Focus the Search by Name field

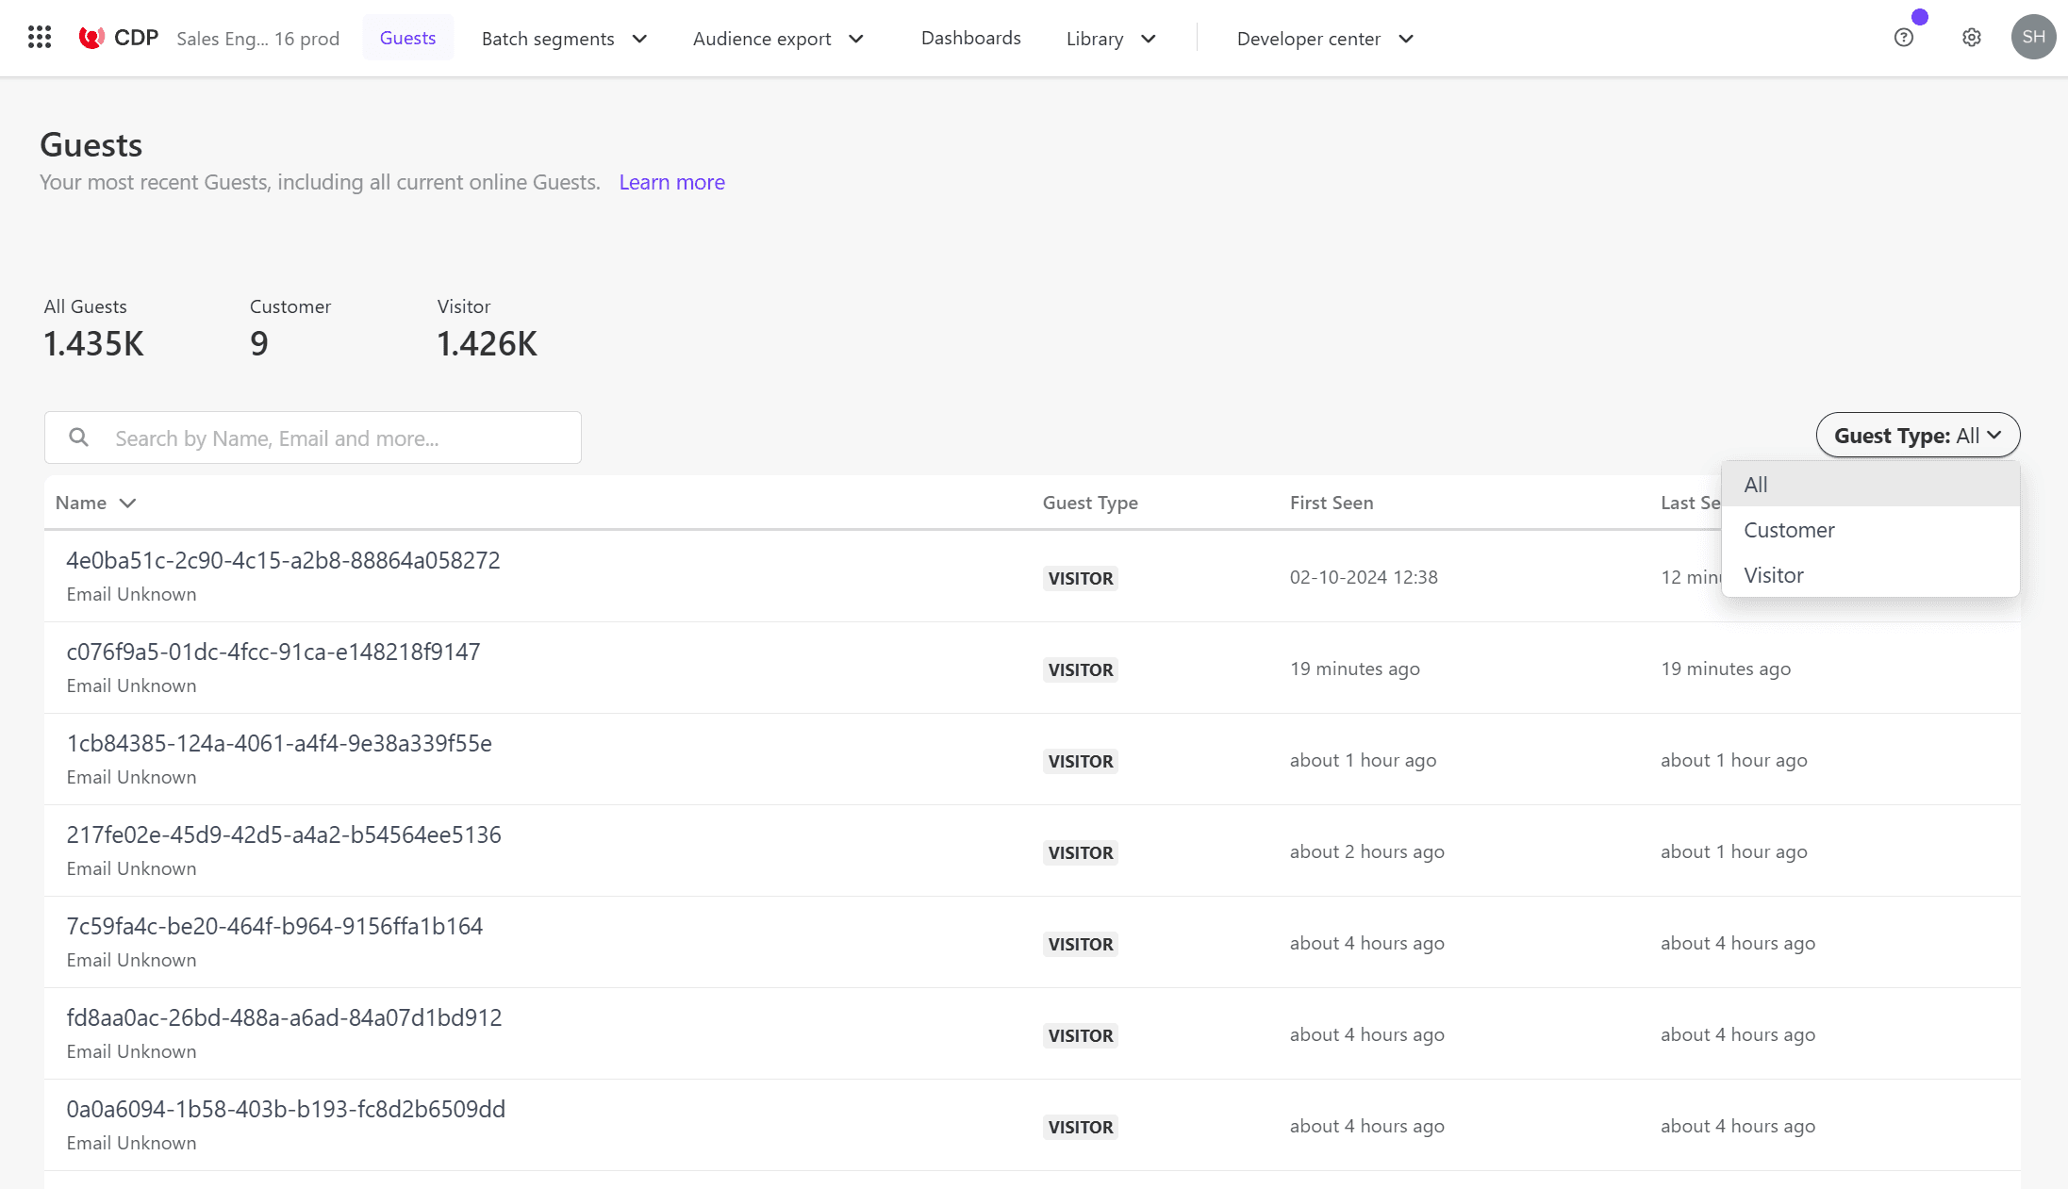pyautogui.click(x=339, y=438)
